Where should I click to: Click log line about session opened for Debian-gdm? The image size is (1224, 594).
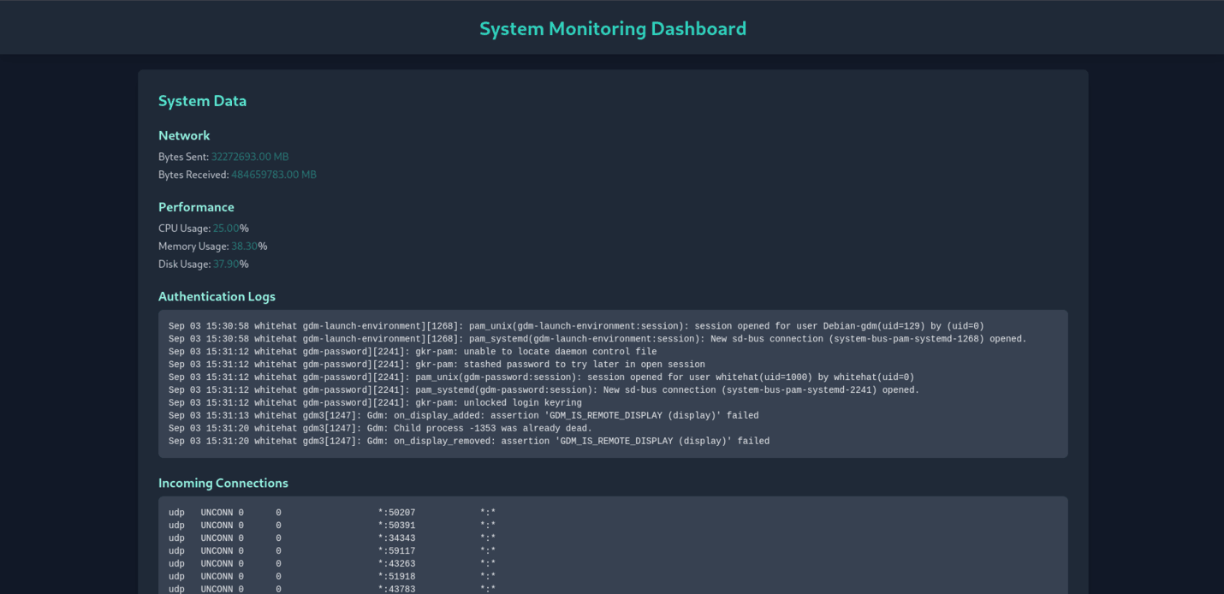click(576, 326)
